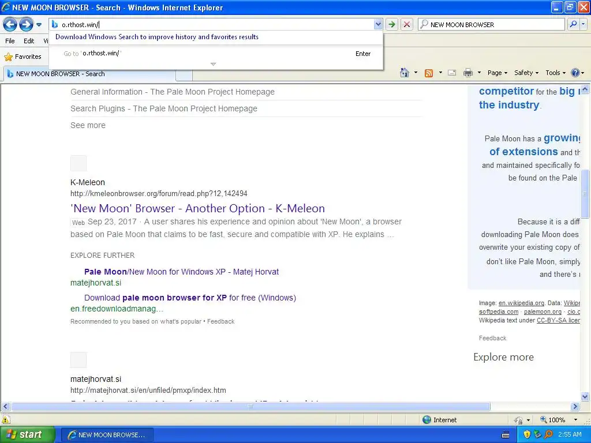Open palemoon.org source link
Viewport: 591px width, 443px height.
(543, 311)
